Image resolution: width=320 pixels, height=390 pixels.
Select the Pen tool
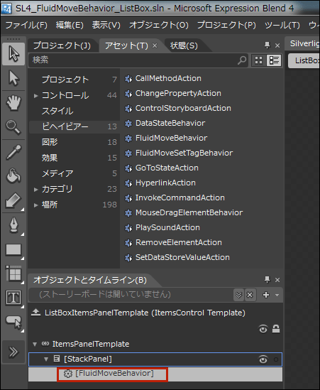13,225
